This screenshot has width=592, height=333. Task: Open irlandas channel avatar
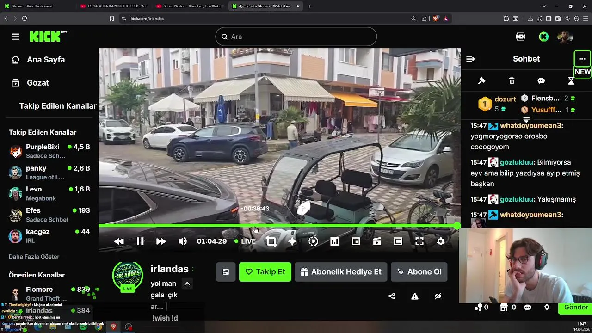(x=128, y=277)
